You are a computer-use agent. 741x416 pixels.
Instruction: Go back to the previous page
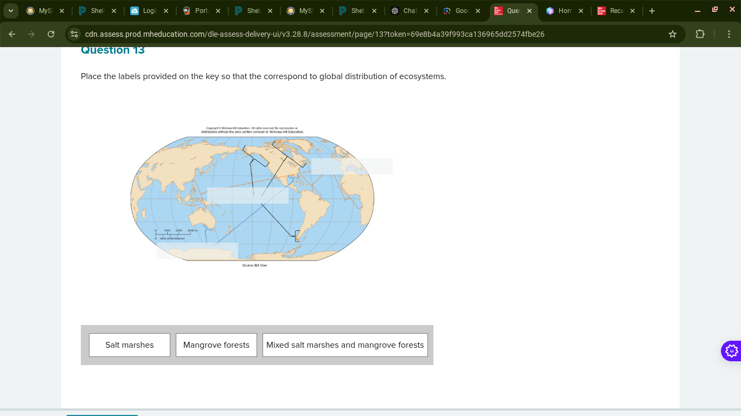tap(12, 34)
